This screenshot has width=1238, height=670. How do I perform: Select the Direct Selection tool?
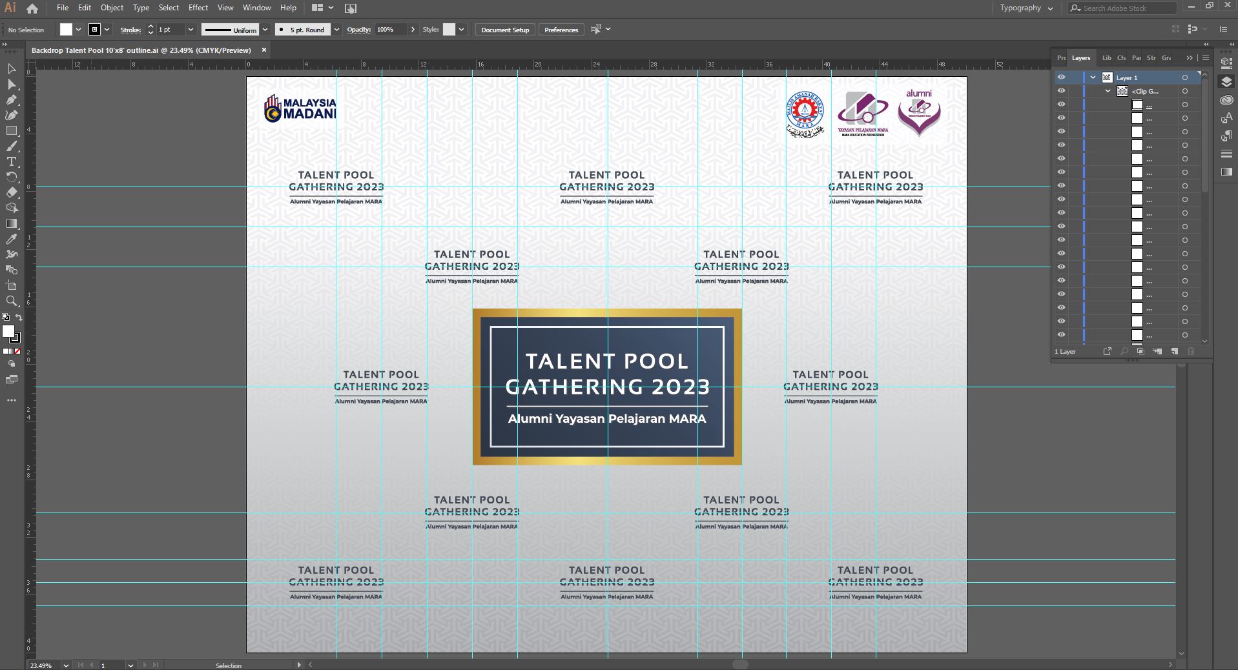[x=12, y=85]
